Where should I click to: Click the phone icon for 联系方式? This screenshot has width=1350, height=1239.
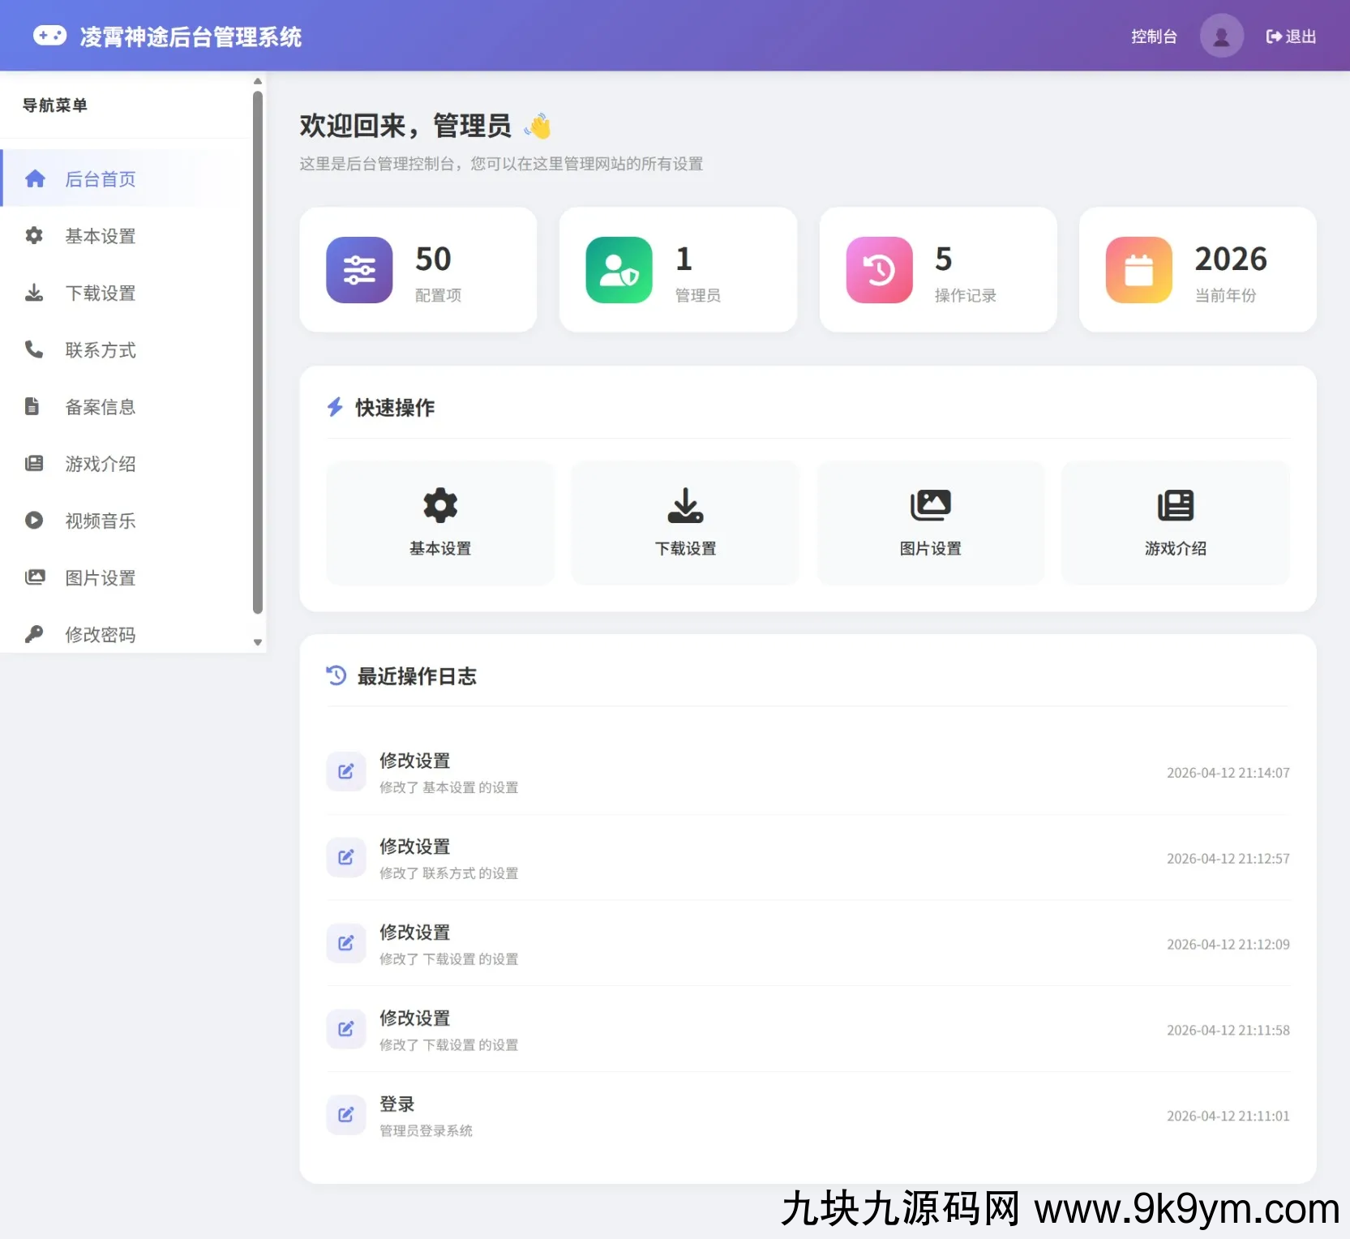pos(34,349)
